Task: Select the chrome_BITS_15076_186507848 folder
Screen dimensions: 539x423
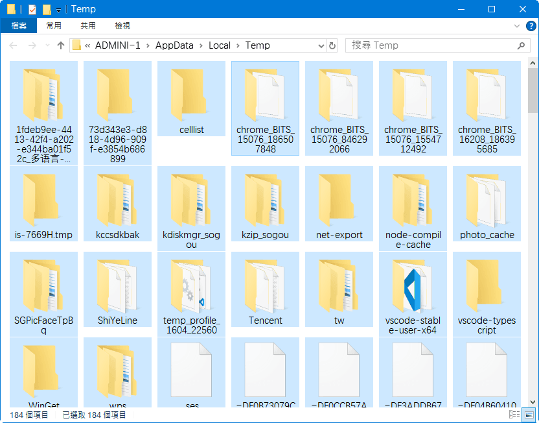Action: [x=265, y=108]
